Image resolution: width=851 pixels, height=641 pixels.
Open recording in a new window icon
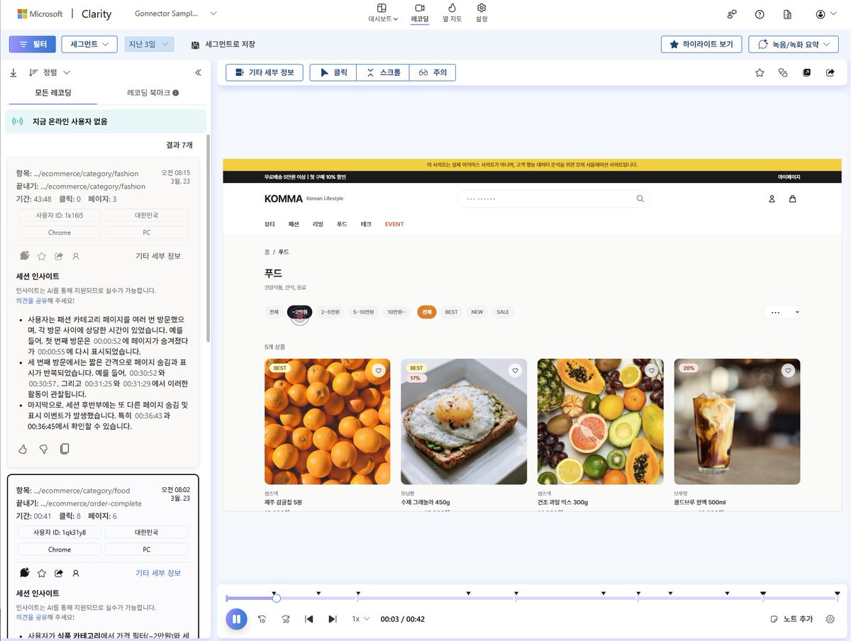[x=806, y=72]
